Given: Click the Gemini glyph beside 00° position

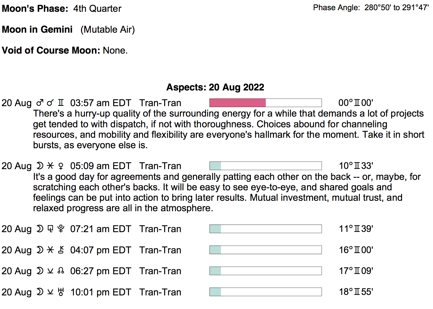Looking at the screenshot, I should [x=357, y=103].
